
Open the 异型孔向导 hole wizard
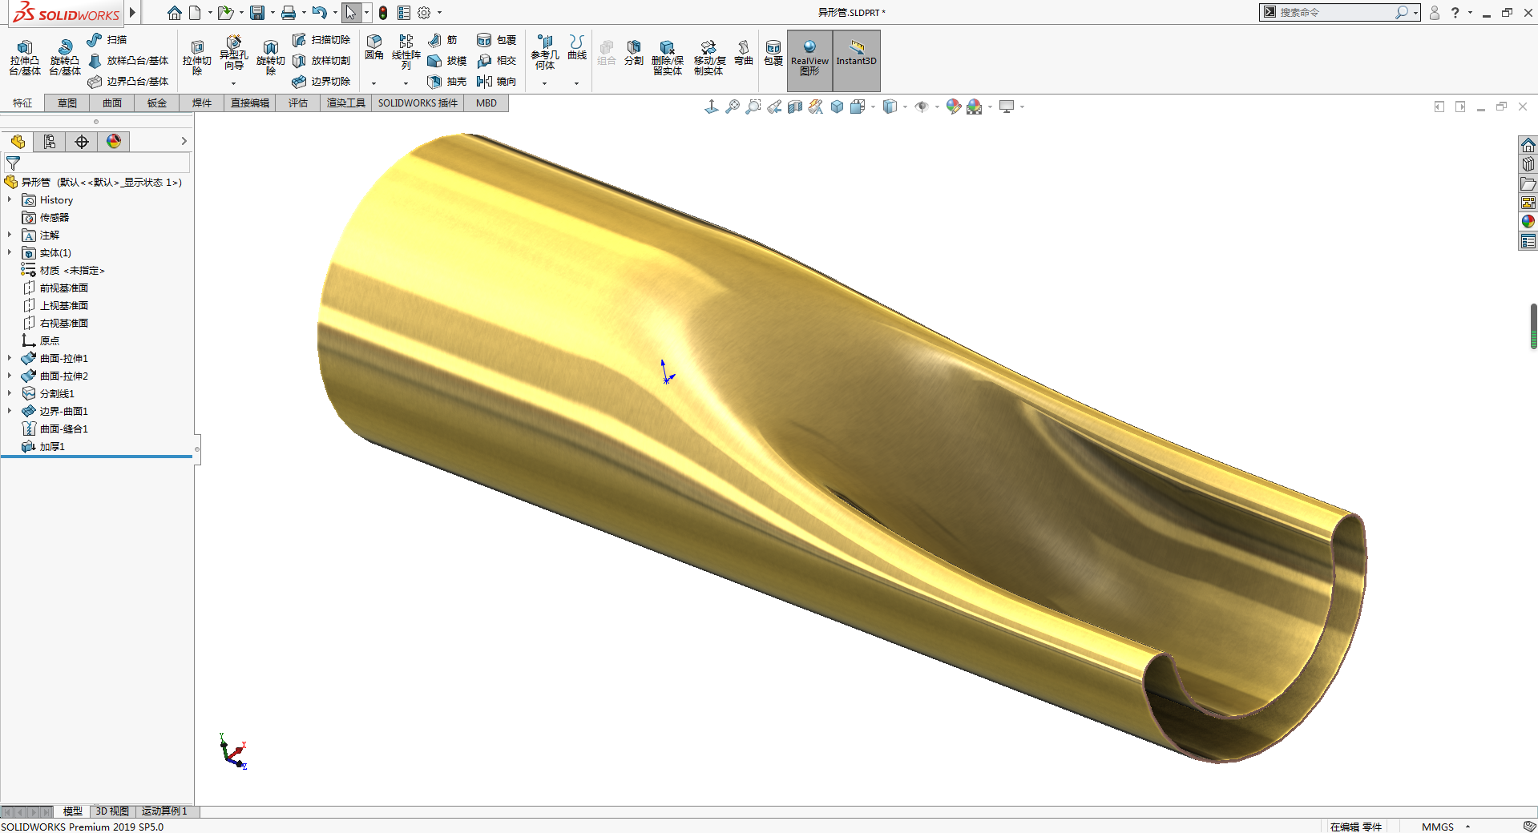point(233,53)
